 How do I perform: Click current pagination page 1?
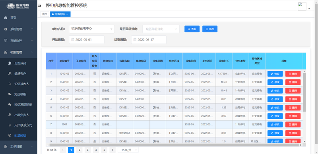(71, 150)
